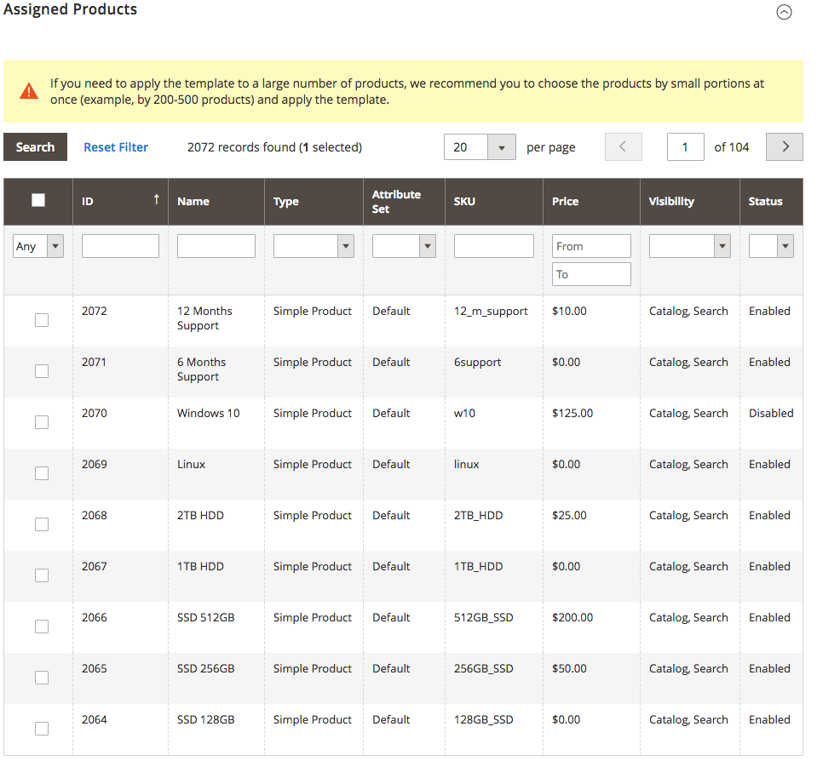Click the Price From input field
This screenshot has height=767, width=817.
(591, 246)
